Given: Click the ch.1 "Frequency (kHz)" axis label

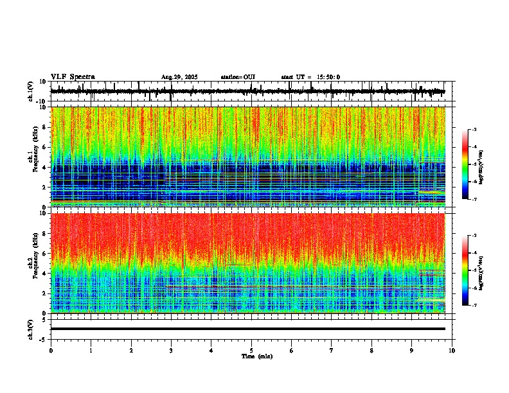Looking at the screenshot, I should (x=35, y=150).
